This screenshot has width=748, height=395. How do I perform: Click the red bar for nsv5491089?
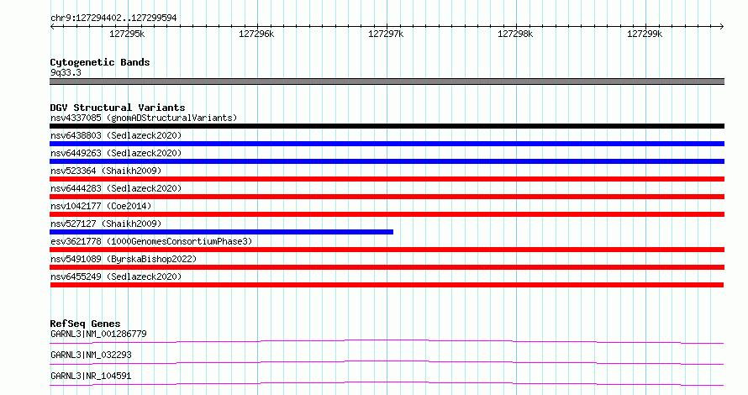pyautogui.click(x=387, y=267)
